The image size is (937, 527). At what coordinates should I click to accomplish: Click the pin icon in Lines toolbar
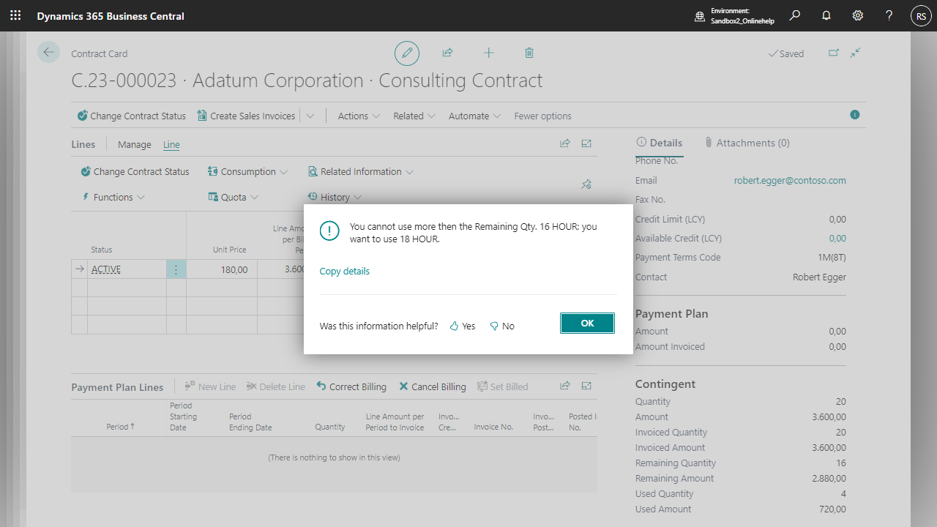click(586, 184)
